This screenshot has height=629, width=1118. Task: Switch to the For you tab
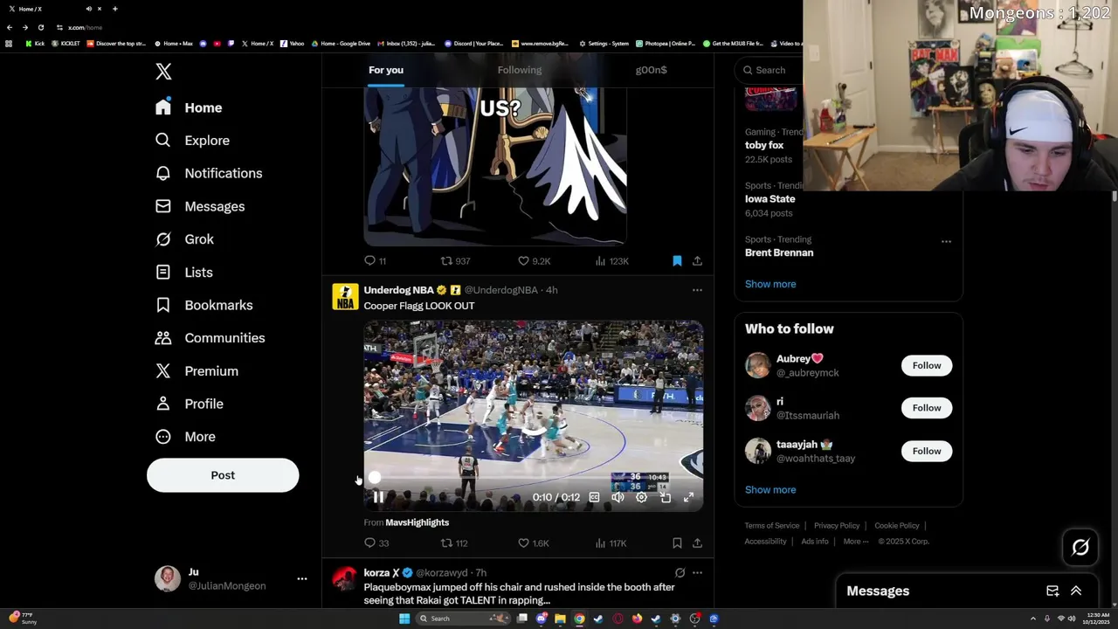386,70
